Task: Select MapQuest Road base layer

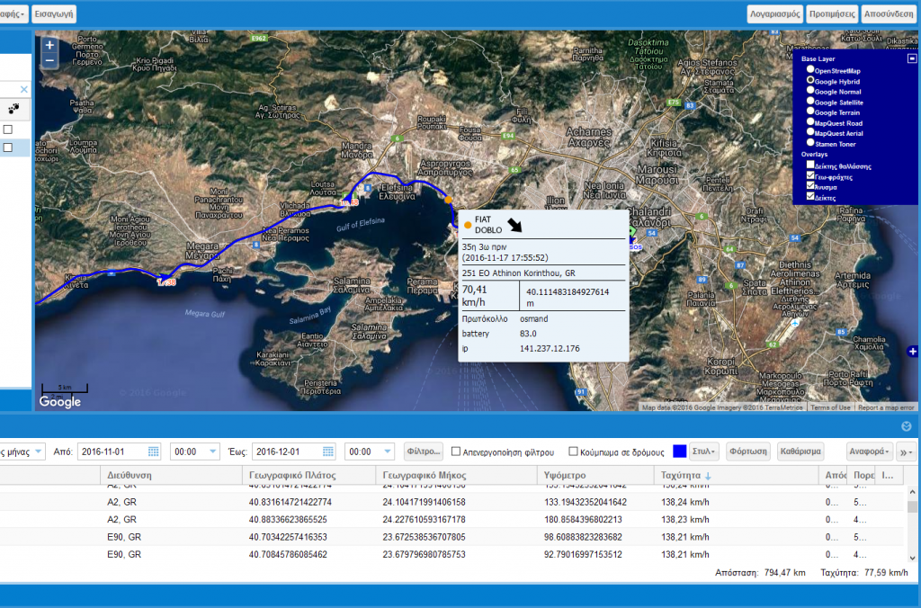Action: click(x=810, y=121)
